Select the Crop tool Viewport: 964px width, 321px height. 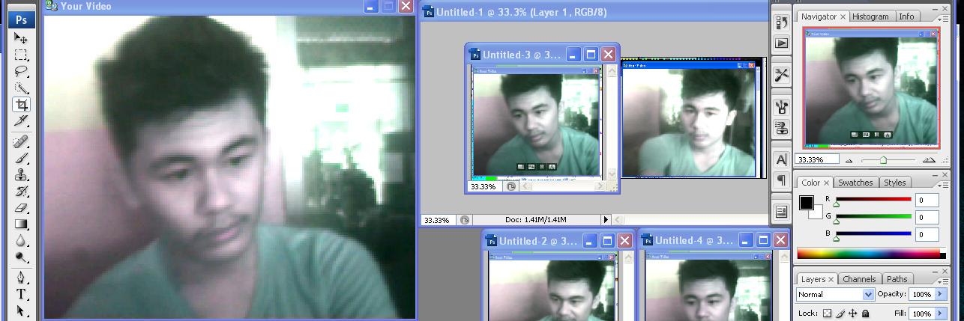(x=21, y=105)
